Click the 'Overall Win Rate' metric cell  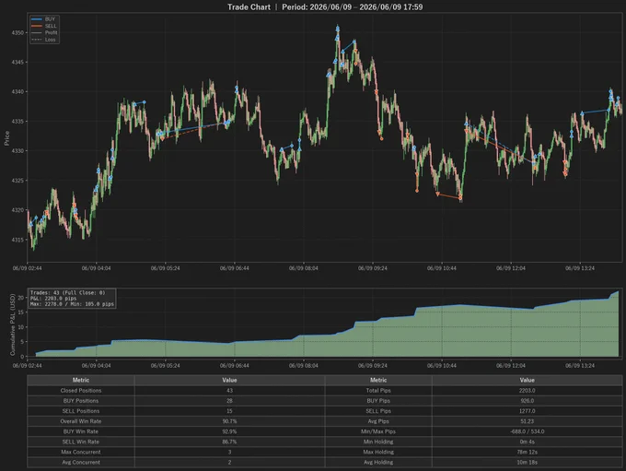[x=81, y=421]
